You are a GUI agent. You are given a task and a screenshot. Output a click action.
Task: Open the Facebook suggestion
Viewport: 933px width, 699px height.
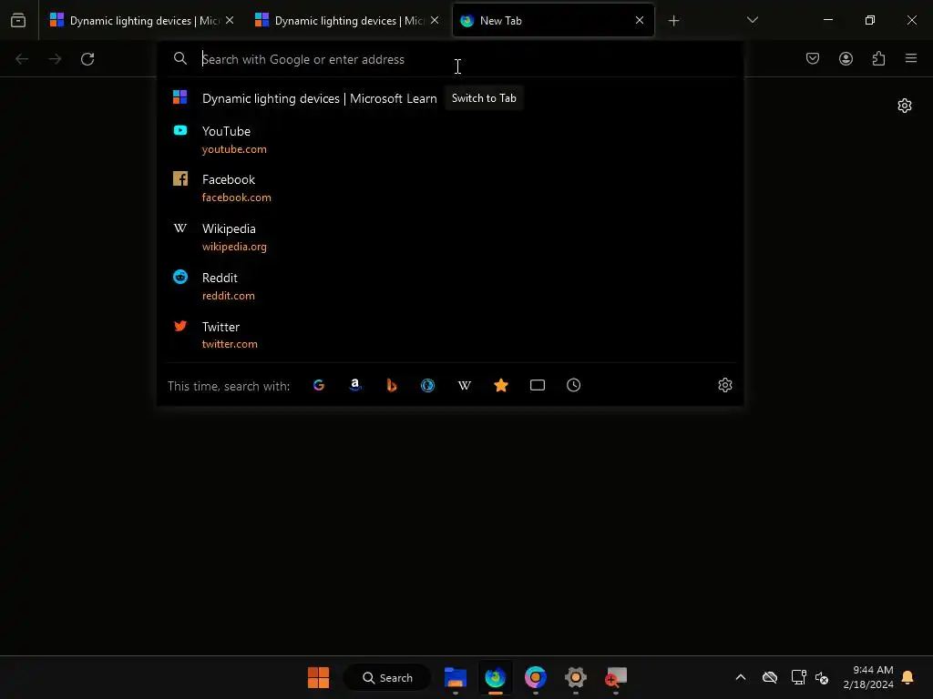[x=451, y=187]
